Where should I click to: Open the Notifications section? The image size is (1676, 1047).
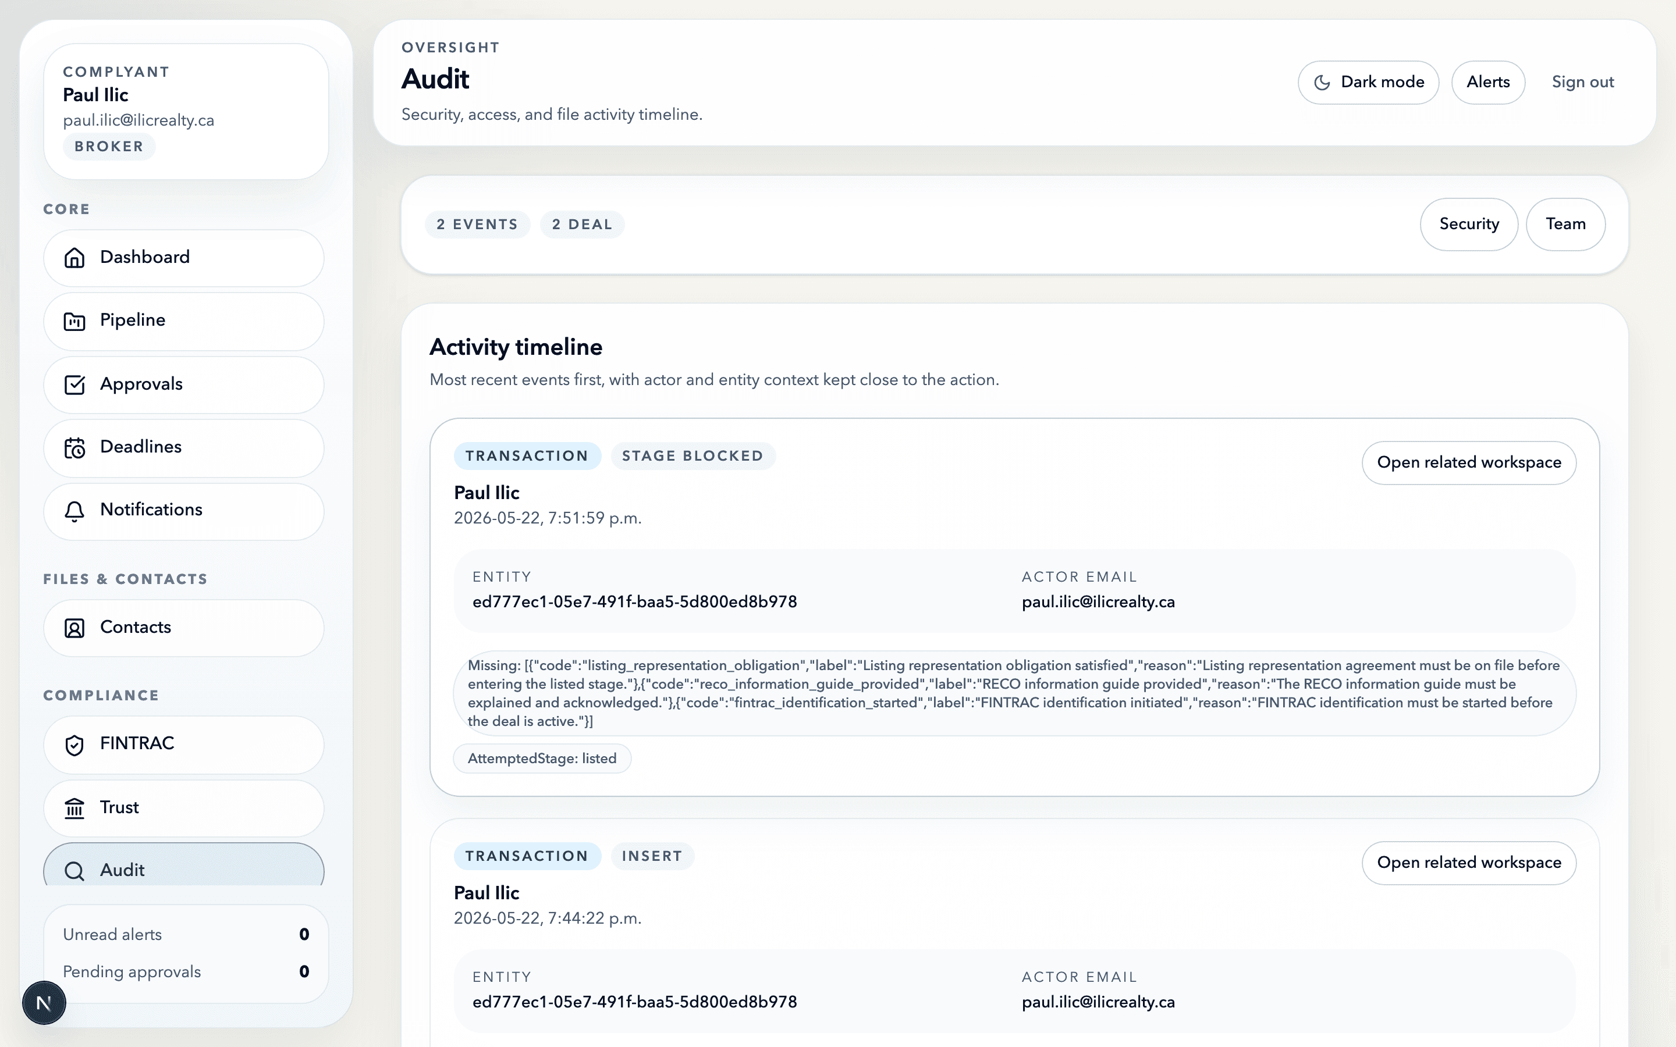[183, 511]
